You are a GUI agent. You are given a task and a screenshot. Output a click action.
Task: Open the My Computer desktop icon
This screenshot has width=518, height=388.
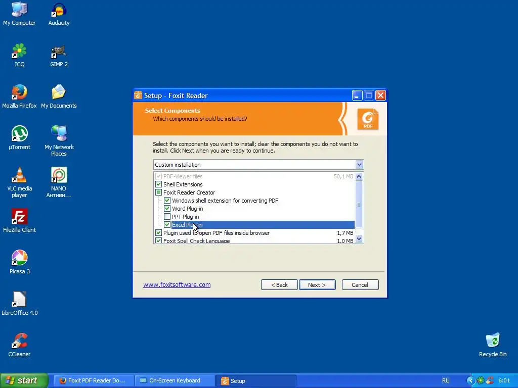click(x=19, y=14)
